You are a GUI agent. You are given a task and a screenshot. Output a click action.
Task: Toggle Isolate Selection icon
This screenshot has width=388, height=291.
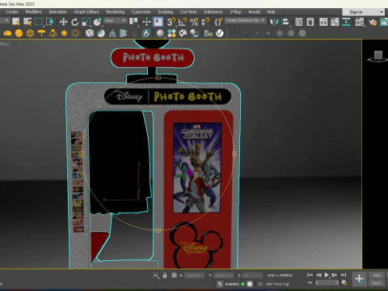click(156, 275)
